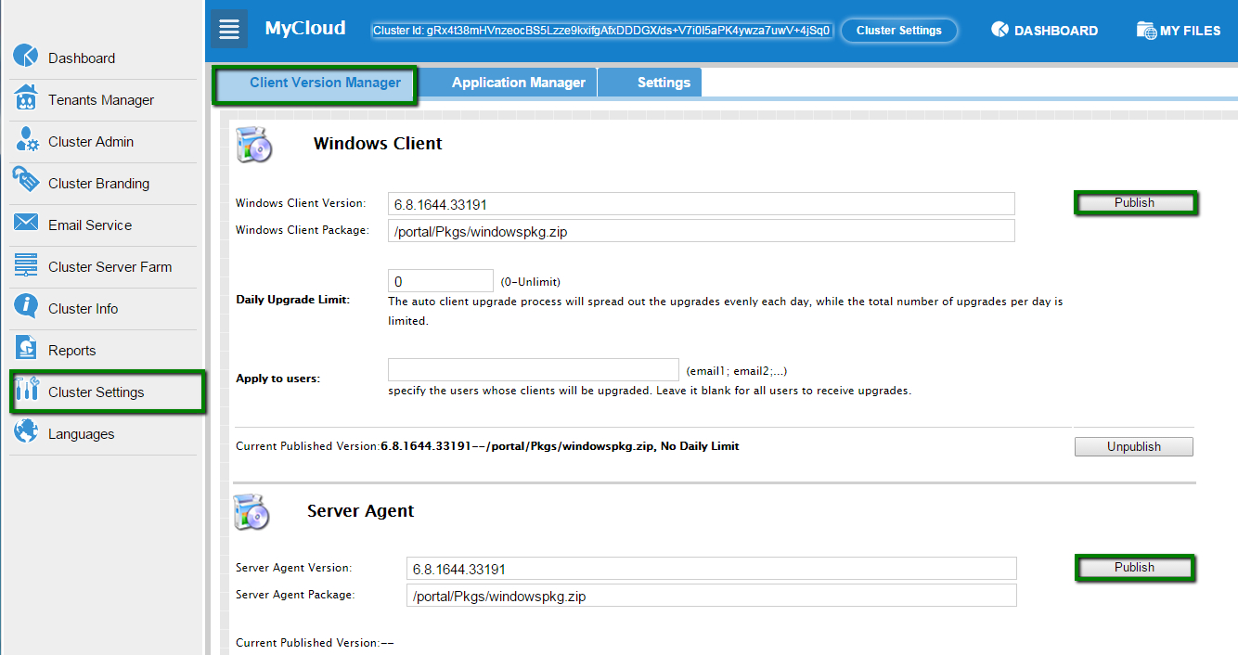Click the top bar Dashboard icon
This screenshot has height=655, width=1238.
[999, 30]
